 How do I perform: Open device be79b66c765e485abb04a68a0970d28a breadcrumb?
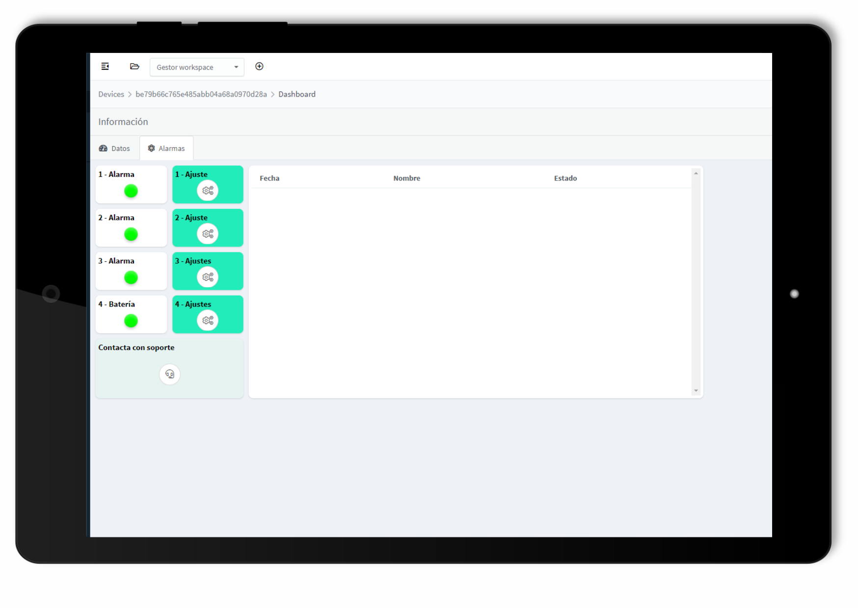[x=201, y=94]
